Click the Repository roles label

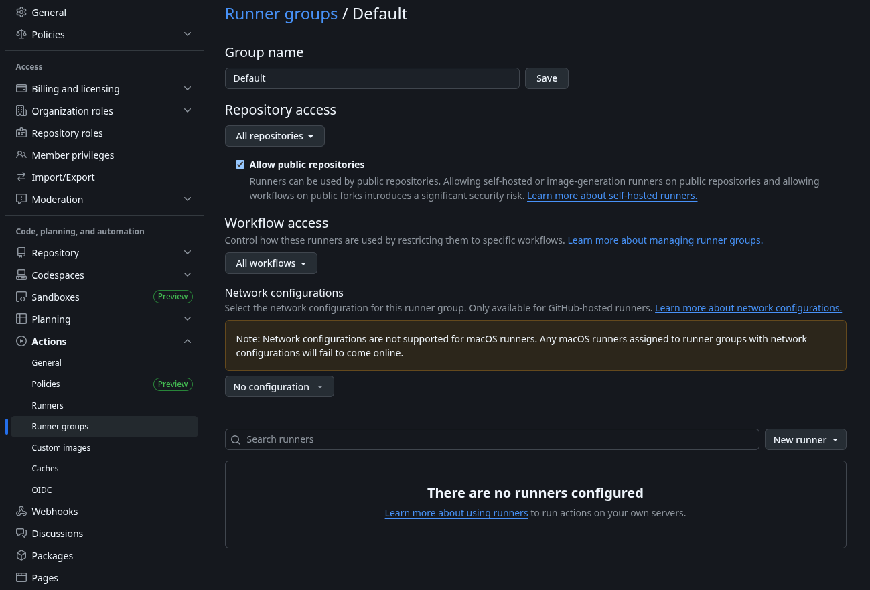(x=67, y=133)
